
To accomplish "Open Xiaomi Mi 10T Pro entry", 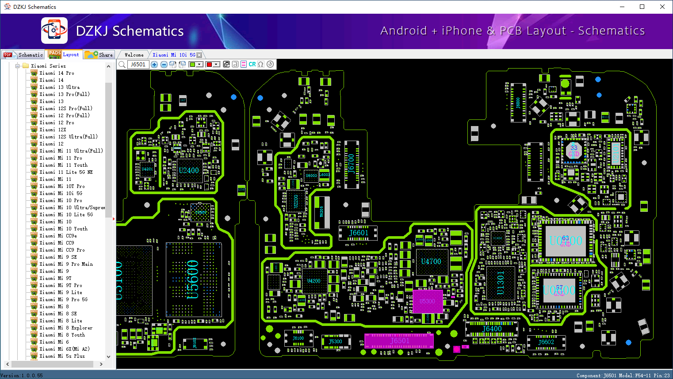I will tap(62, 186).
